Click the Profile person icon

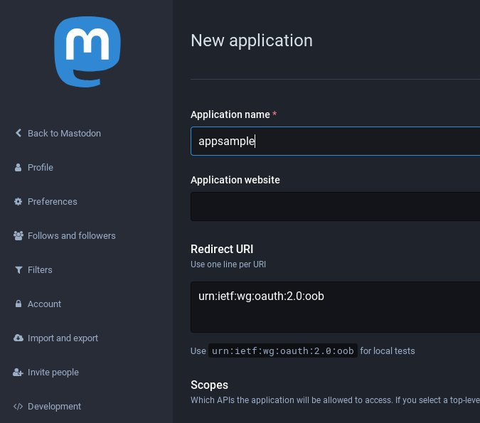click(18, 168)
